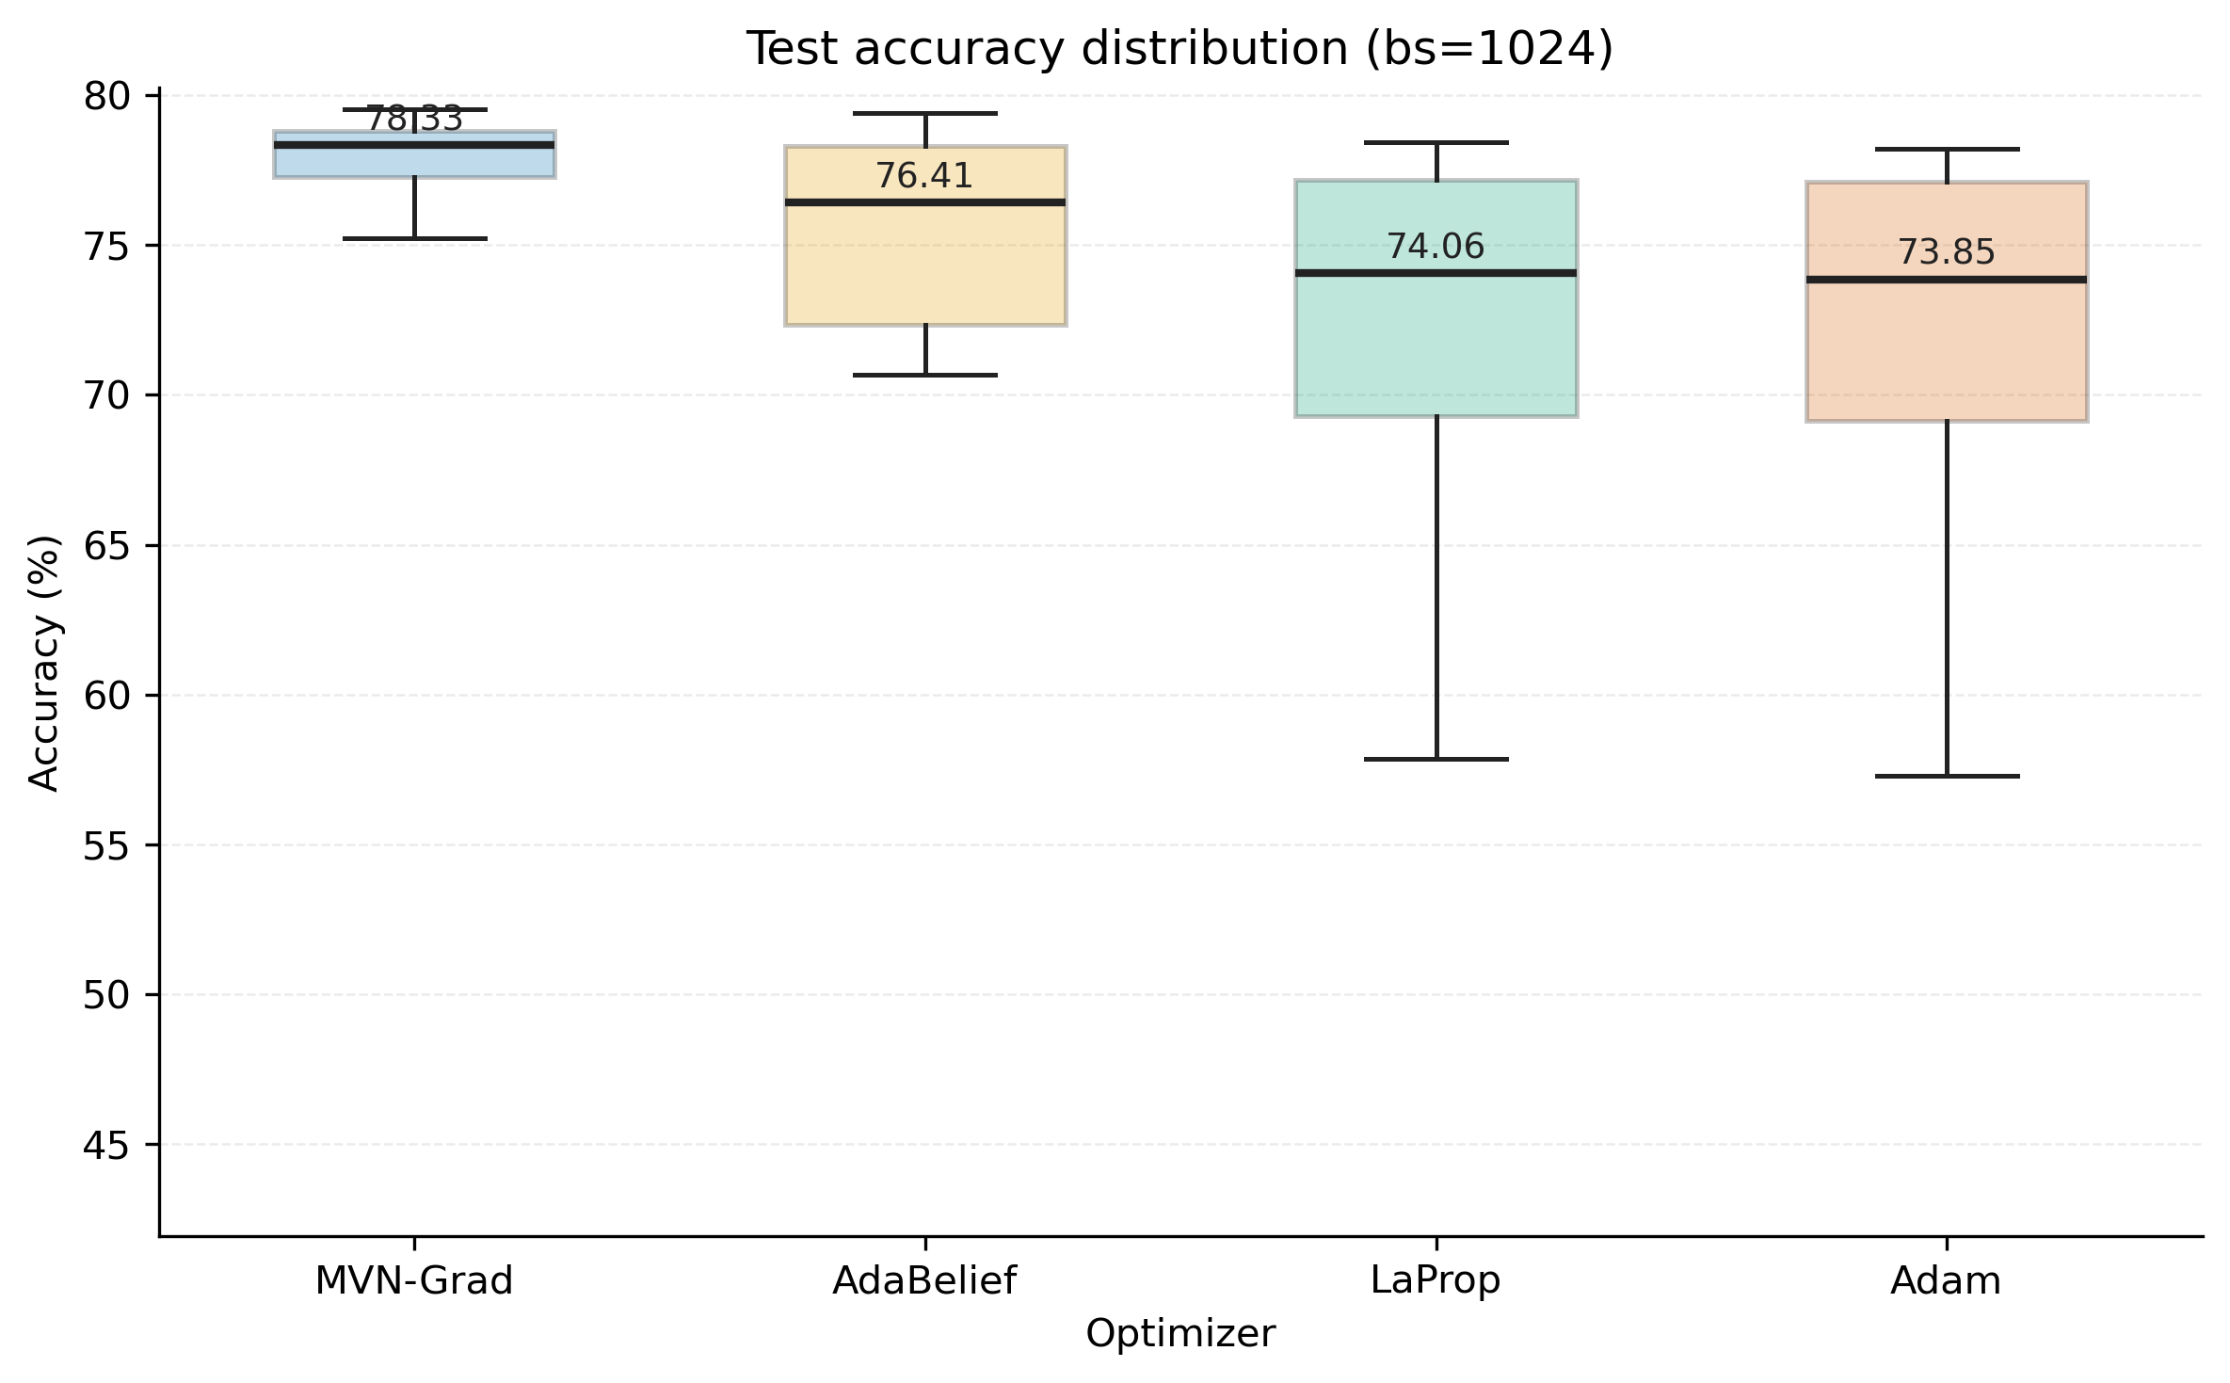Click the 74.06 median value label
This screenshot has height=1383, width=2230.
(1436, 247)
